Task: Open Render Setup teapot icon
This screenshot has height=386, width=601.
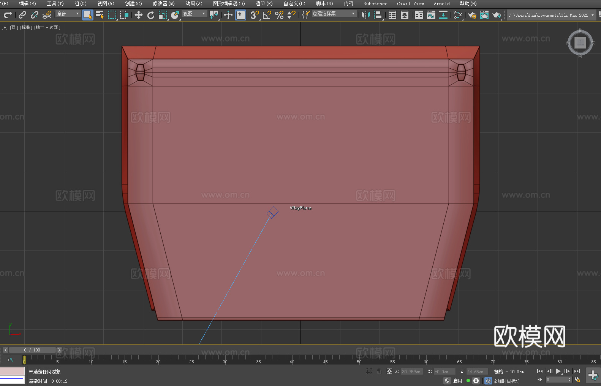Action: tap(472, 15)
